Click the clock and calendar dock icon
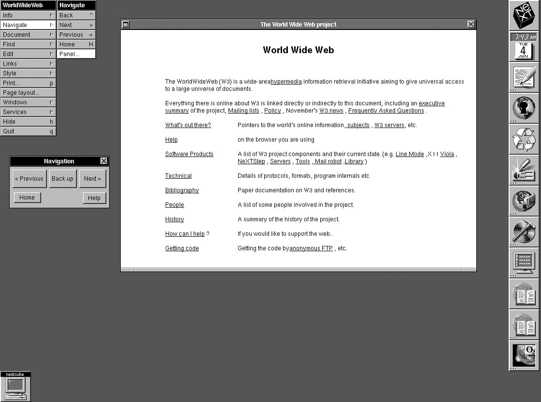The width and height of the screenshot is (541, 402). click(524, 46)
